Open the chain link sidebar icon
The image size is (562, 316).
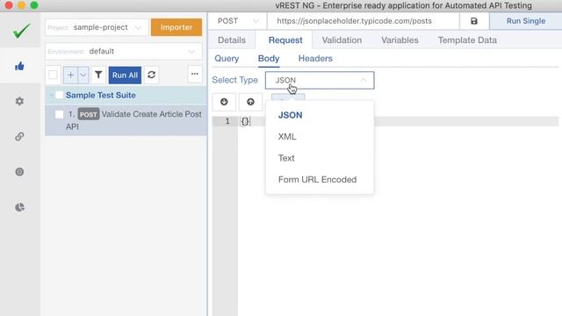pos(19,137)
